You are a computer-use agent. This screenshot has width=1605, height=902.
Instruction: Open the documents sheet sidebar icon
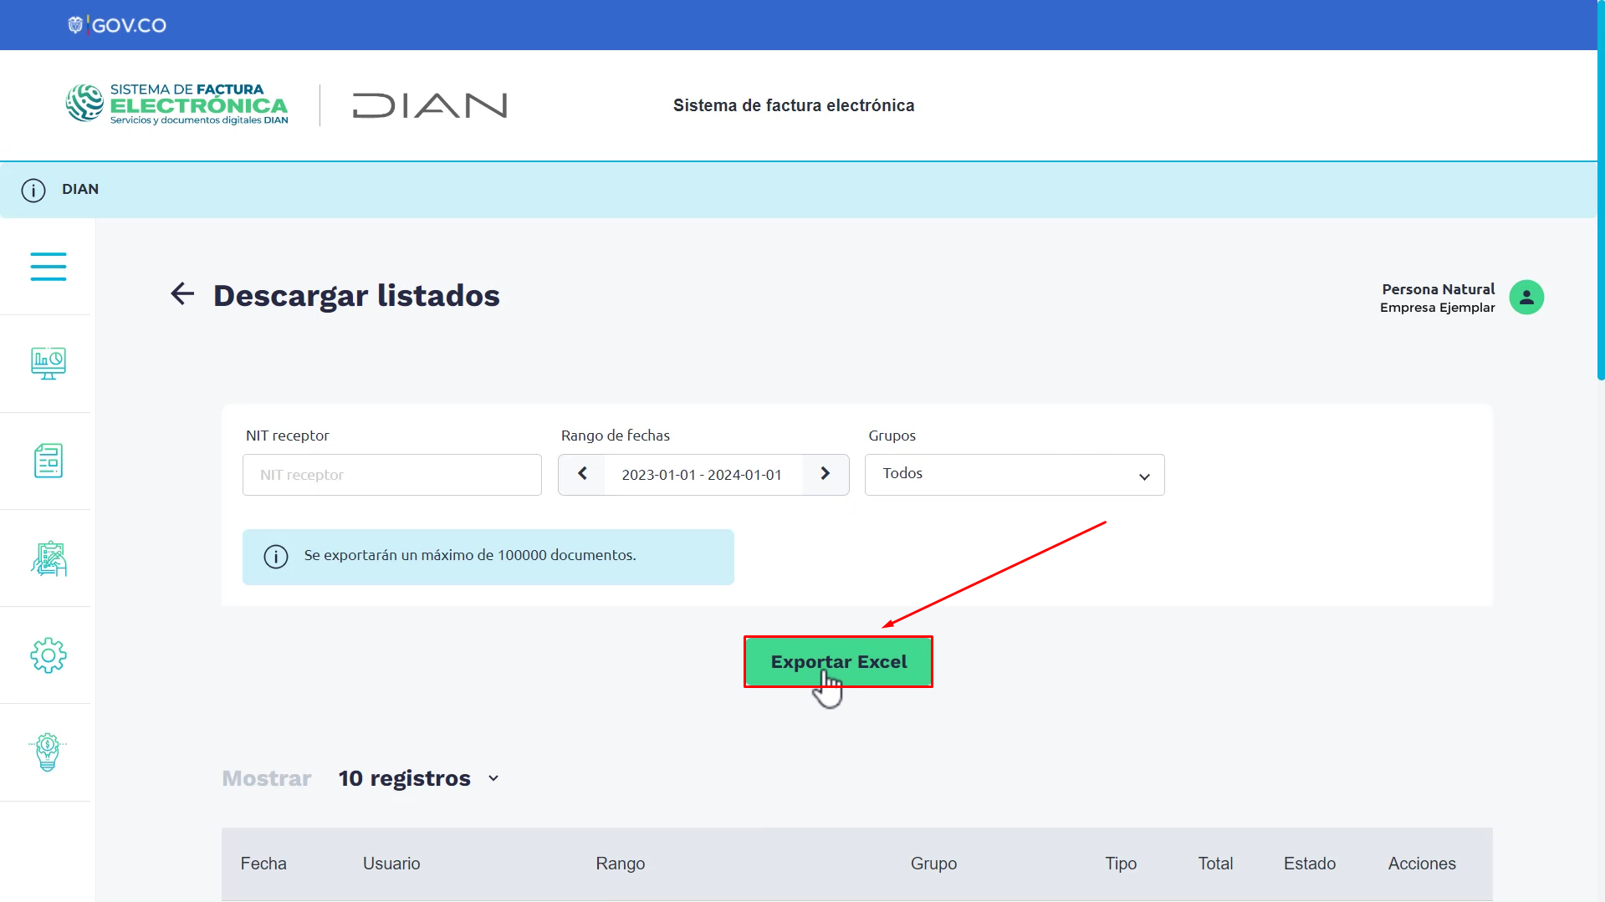[49, 461]
